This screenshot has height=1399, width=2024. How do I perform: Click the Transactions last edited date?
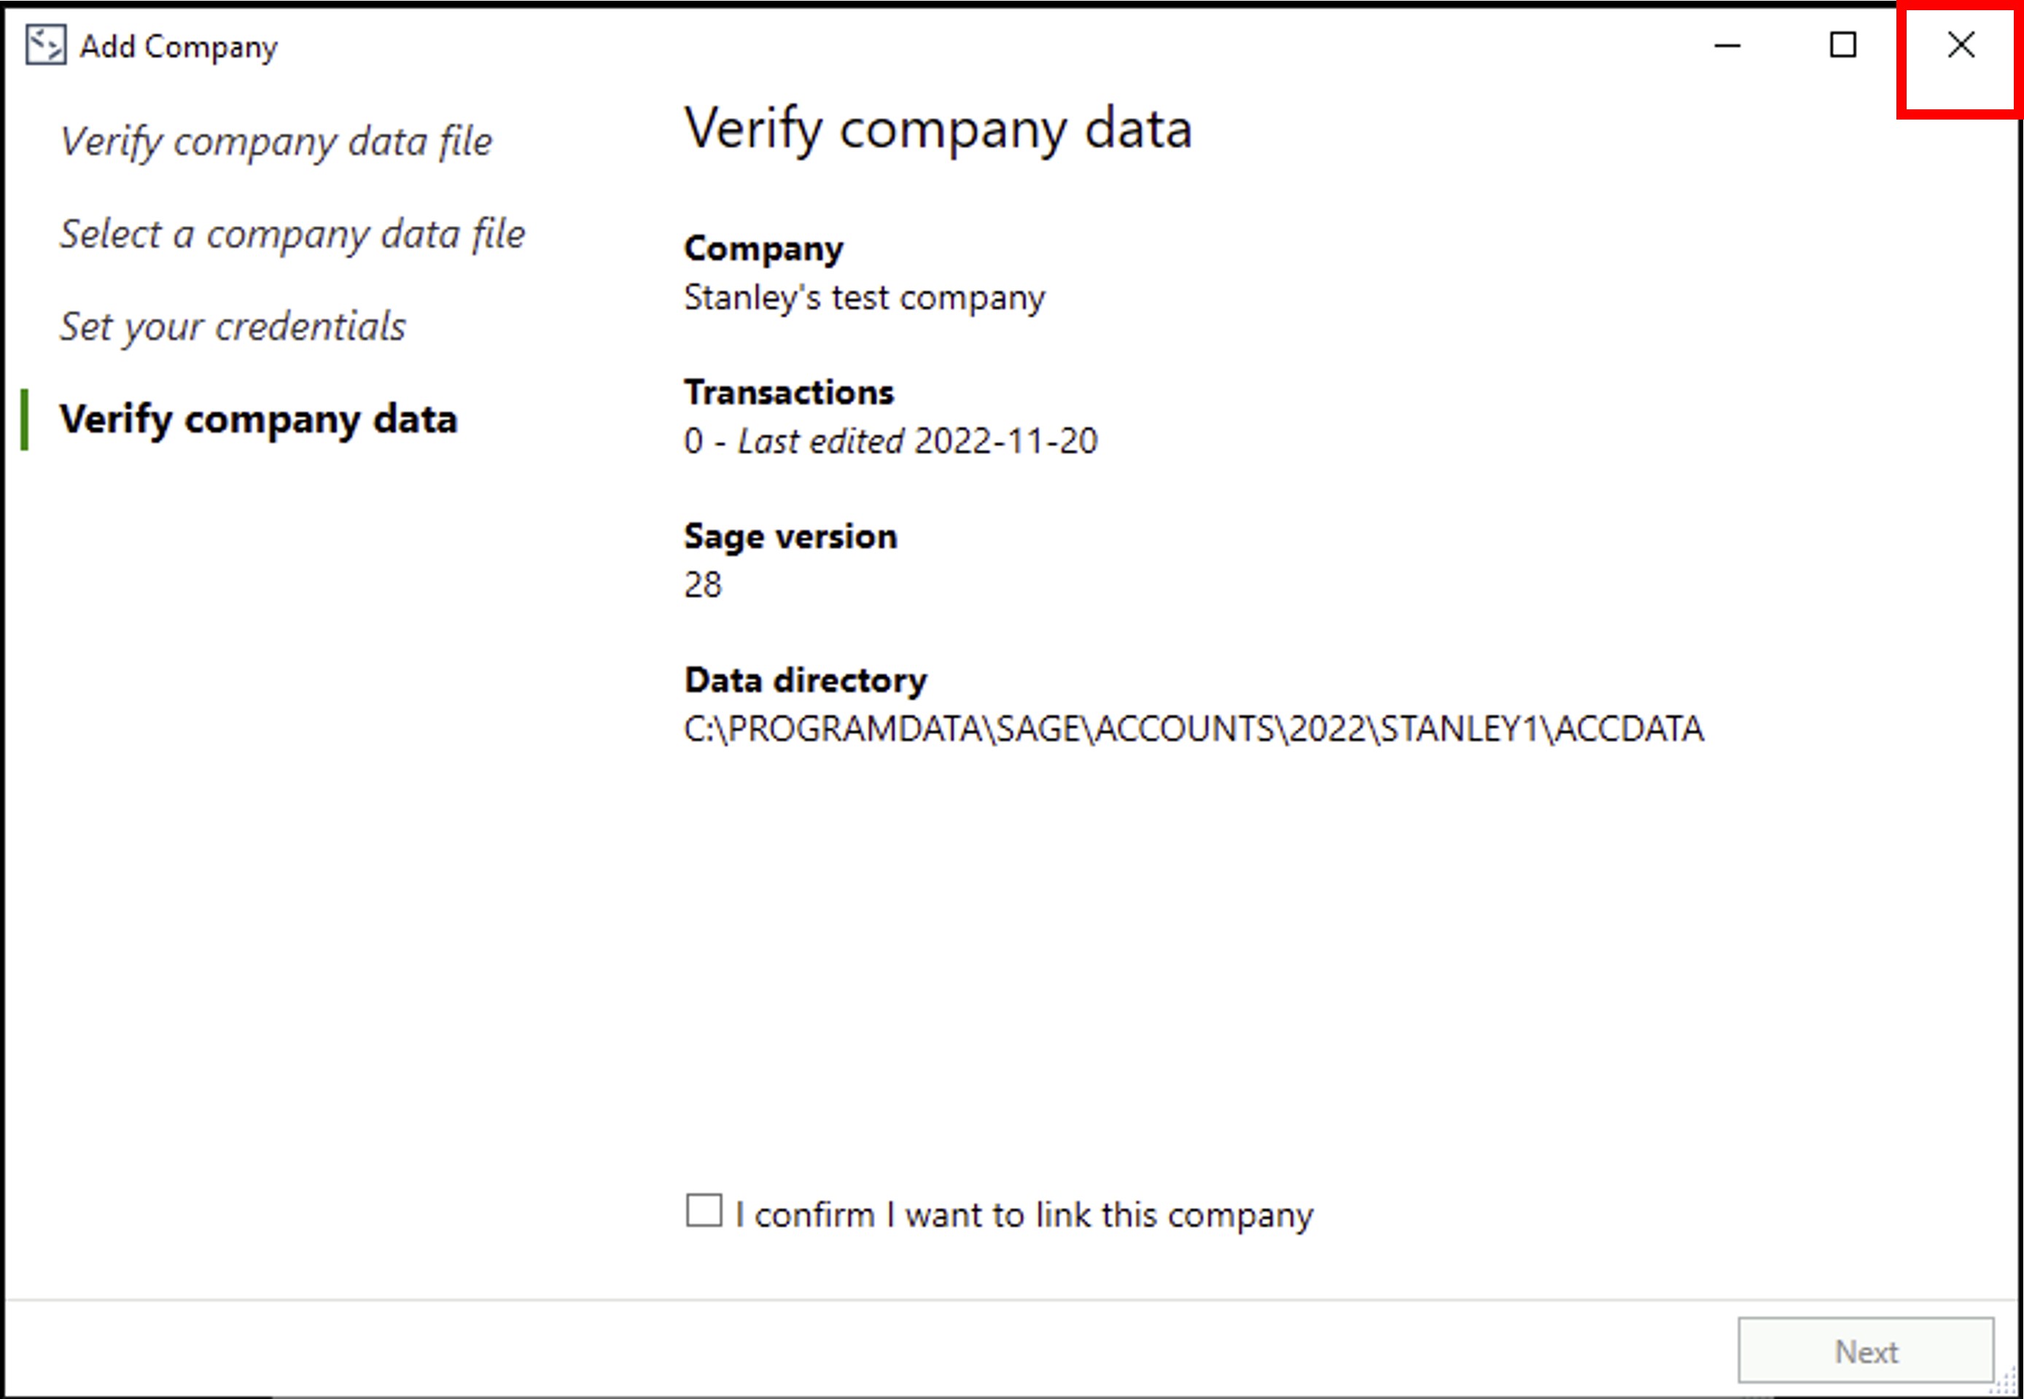point(890,440)
